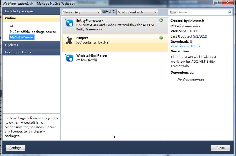236x156 pixels.
Task: Select MyNuGetServer source
Action: click(x=22, y=37)
